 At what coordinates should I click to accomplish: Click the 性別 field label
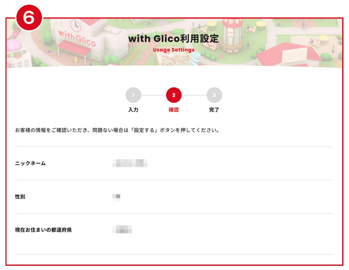pyautogui.click(x=20, y=197)
